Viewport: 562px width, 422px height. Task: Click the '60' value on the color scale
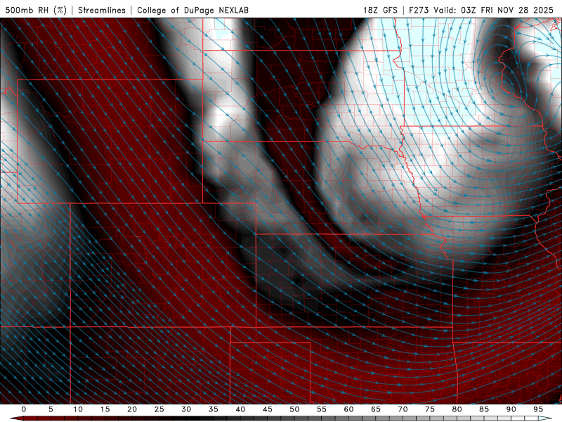[348, 409]
